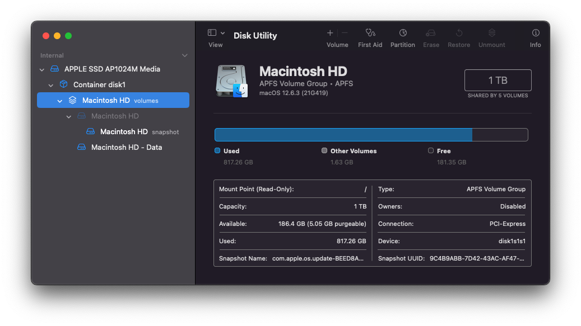Collapse the Container disk1 tree item

[x=51, y=84]
